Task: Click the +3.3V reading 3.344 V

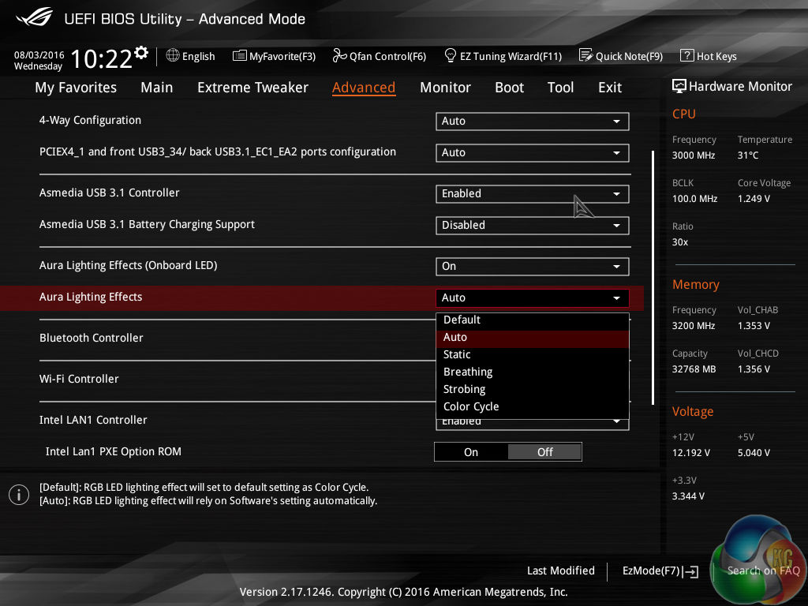Action: click(x=688, y=496)
